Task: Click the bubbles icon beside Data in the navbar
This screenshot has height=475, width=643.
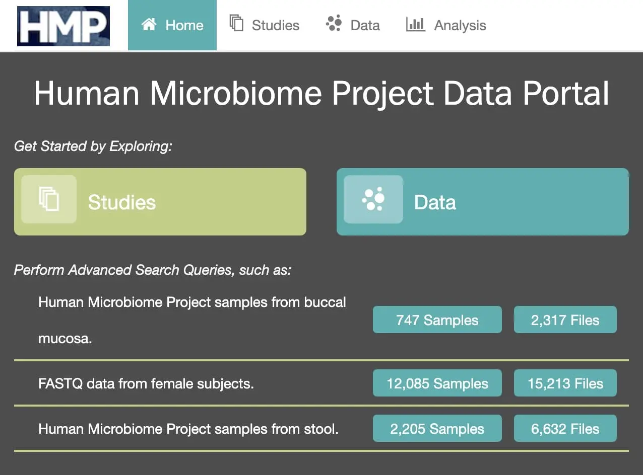Action: [334, 23]
